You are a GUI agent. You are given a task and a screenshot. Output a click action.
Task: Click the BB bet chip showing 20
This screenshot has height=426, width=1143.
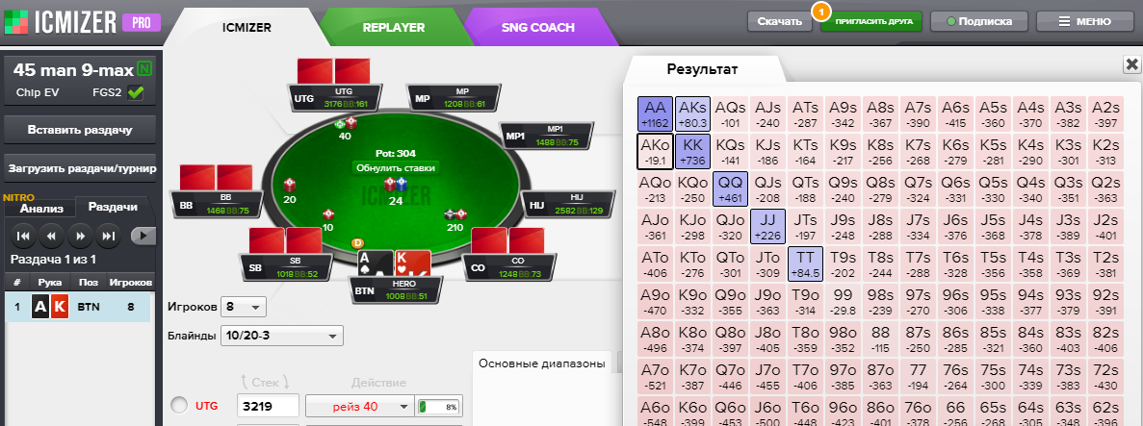[290, 185]
